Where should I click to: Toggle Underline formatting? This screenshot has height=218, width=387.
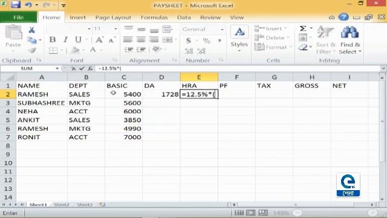point(78,39)
